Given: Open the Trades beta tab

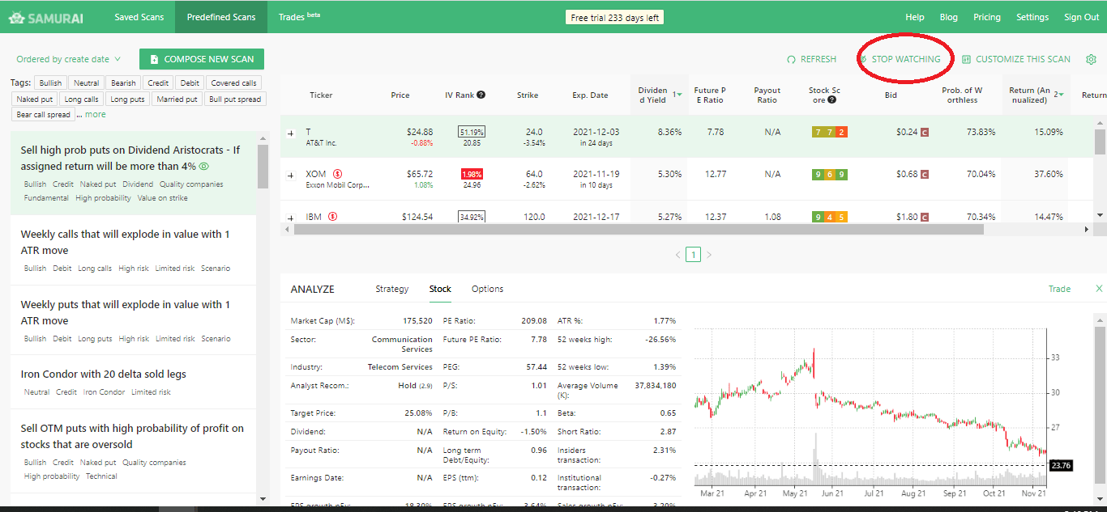Looking at the screenshot, I should click(x=299, y=17).
